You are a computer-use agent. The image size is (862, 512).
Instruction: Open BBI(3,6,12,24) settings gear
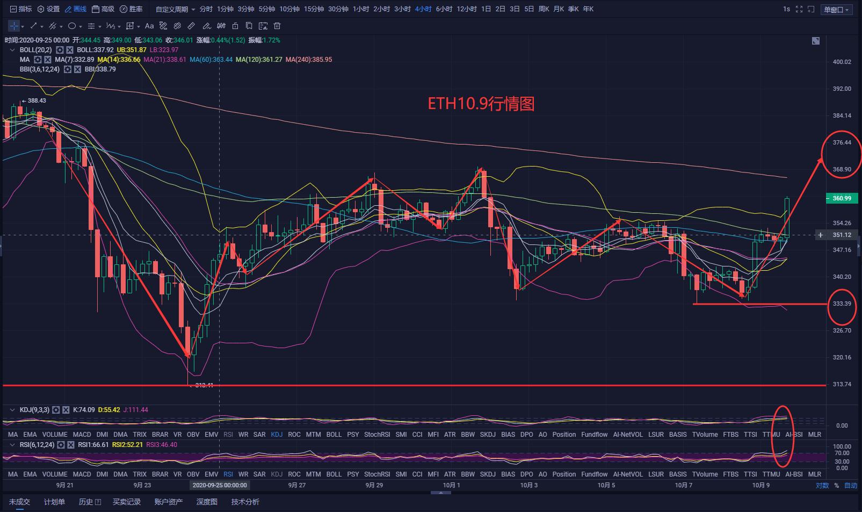point(68,69)
